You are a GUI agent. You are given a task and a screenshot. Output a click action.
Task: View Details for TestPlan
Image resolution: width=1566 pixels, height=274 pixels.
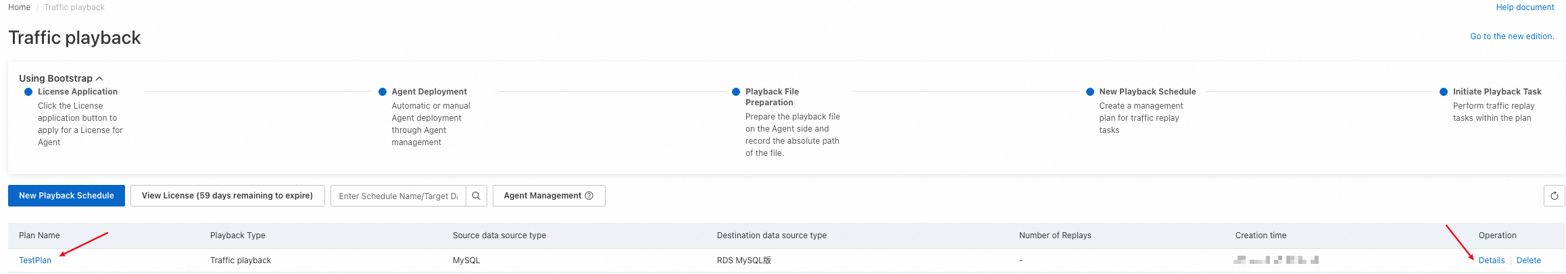tap(1491, 261)
